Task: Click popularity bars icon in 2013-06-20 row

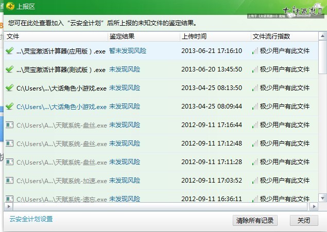Action: click(x=255, y=69)
